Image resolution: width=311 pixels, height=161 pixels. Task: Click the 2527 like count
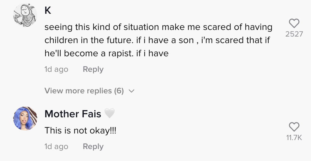(294, 34)
